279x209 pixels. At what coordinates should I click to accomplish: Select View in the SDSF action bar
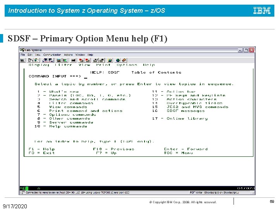pyautogui.click(x=84, y=65)
